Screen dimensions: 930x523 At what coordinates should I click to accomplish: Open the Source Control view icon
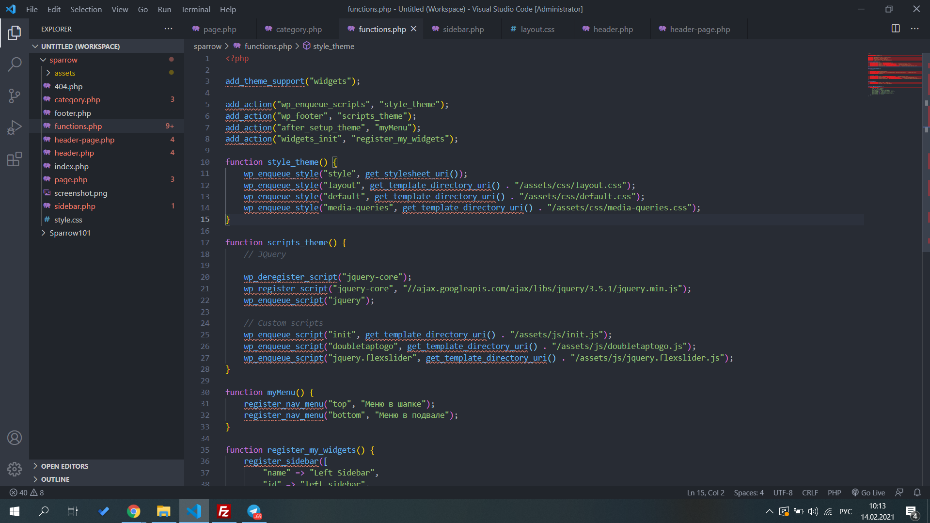pyautogui.click(x=15, y=95)
